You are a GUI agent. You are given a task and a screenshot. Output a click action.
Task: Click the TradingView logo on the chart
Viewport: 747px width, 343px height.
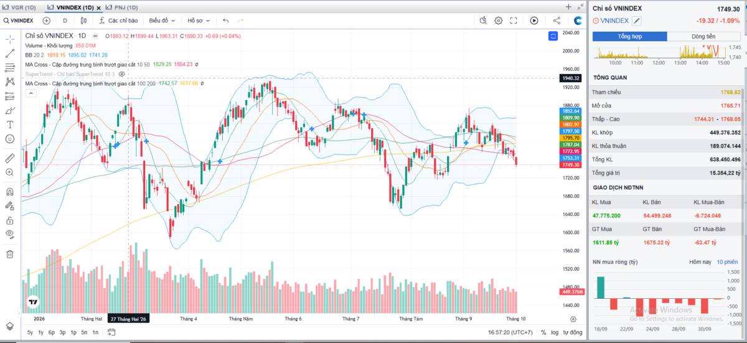point(34,303)
